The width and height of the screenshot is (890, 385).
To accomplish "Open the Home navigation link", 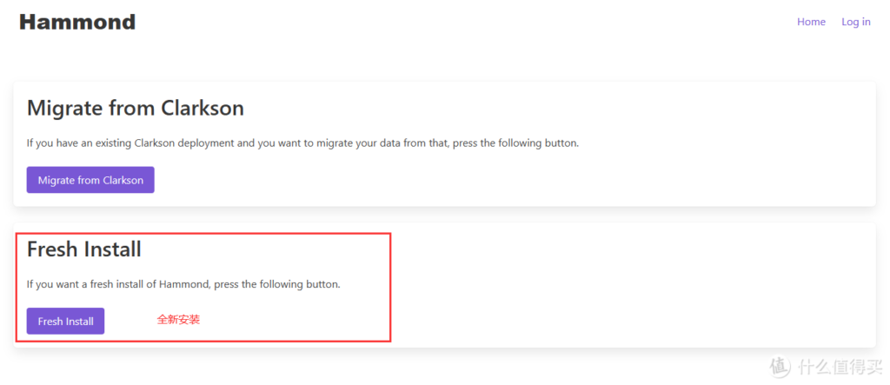I will coord(811,22).
